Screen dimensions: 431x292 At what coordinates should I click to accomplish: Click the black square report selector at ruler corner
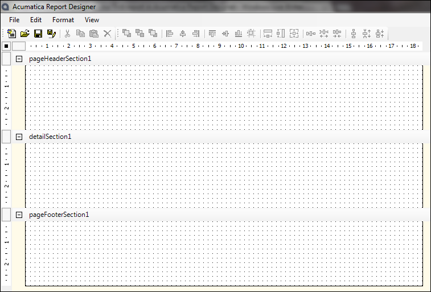[x=6, y=46]
